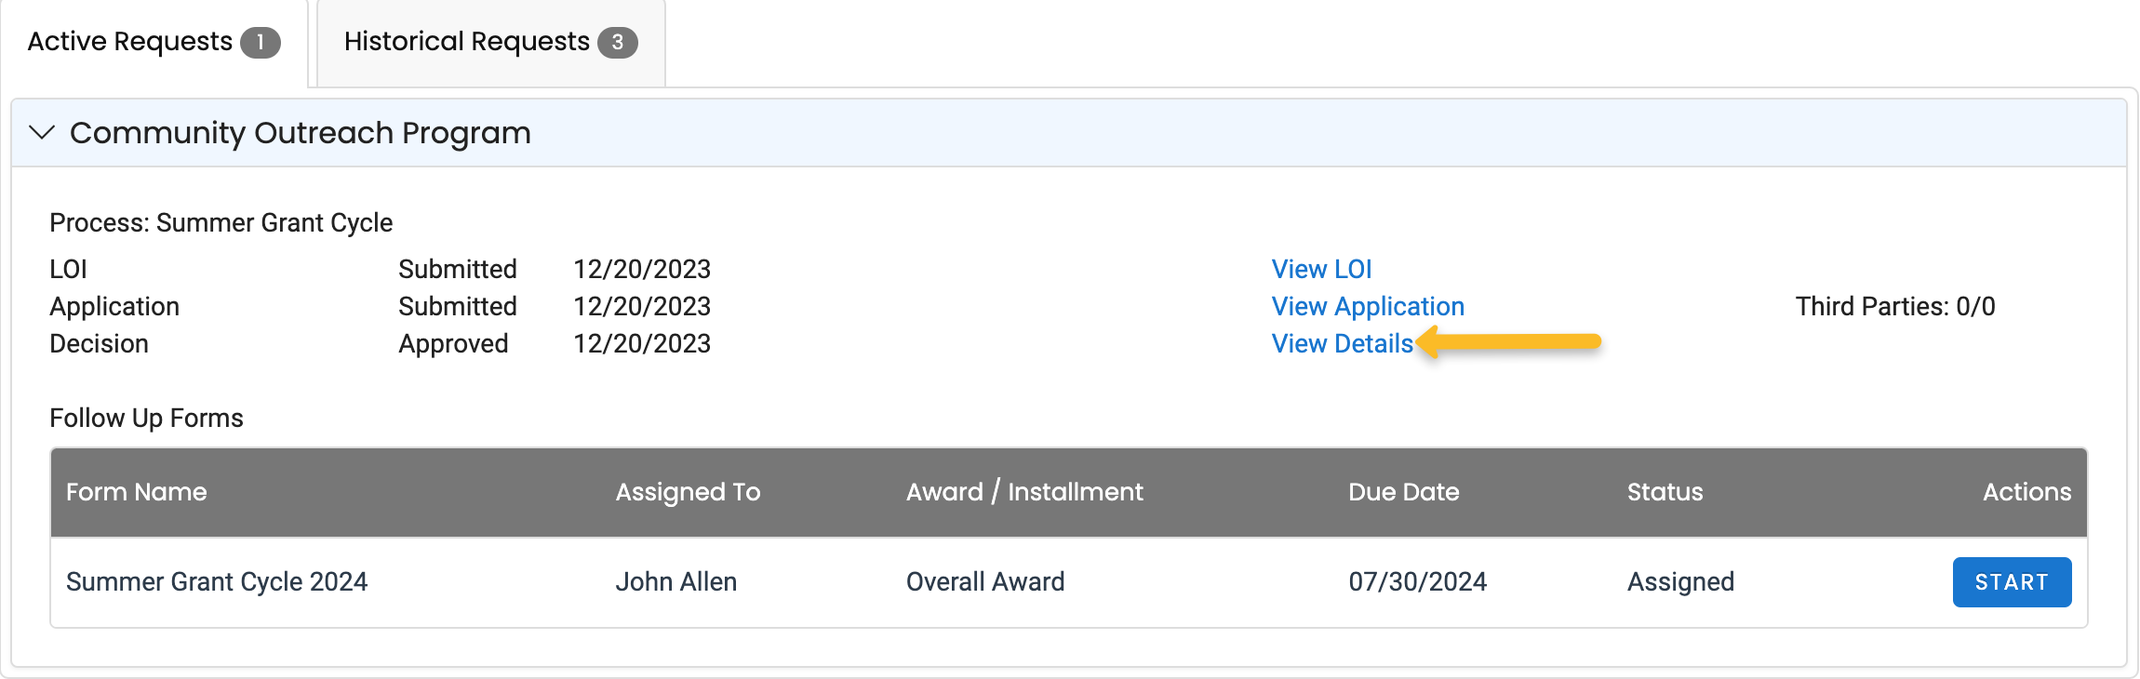Click the Actions column header
The height and width of the screenshot is (679, 2140).
(x=2026, y=492)
